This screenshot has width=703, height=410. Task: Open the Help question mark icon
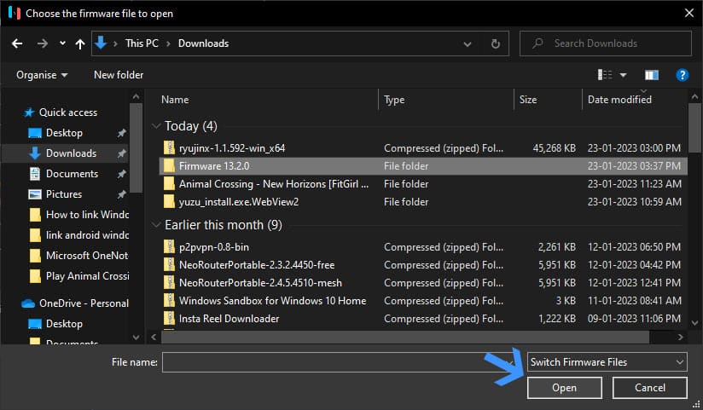pyautogui.click(x=682, y=75)
